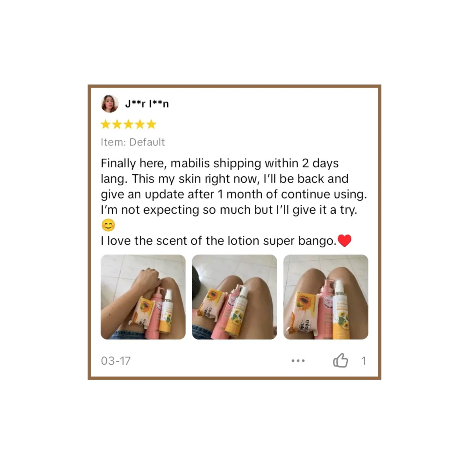Screen dimensions: 469x469
Task: Open the middle review photo thumbnail
Action: click(x=234, y=297)
